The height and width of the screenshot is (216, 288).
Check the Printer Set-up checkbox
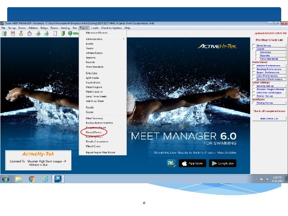coord(254,96)
